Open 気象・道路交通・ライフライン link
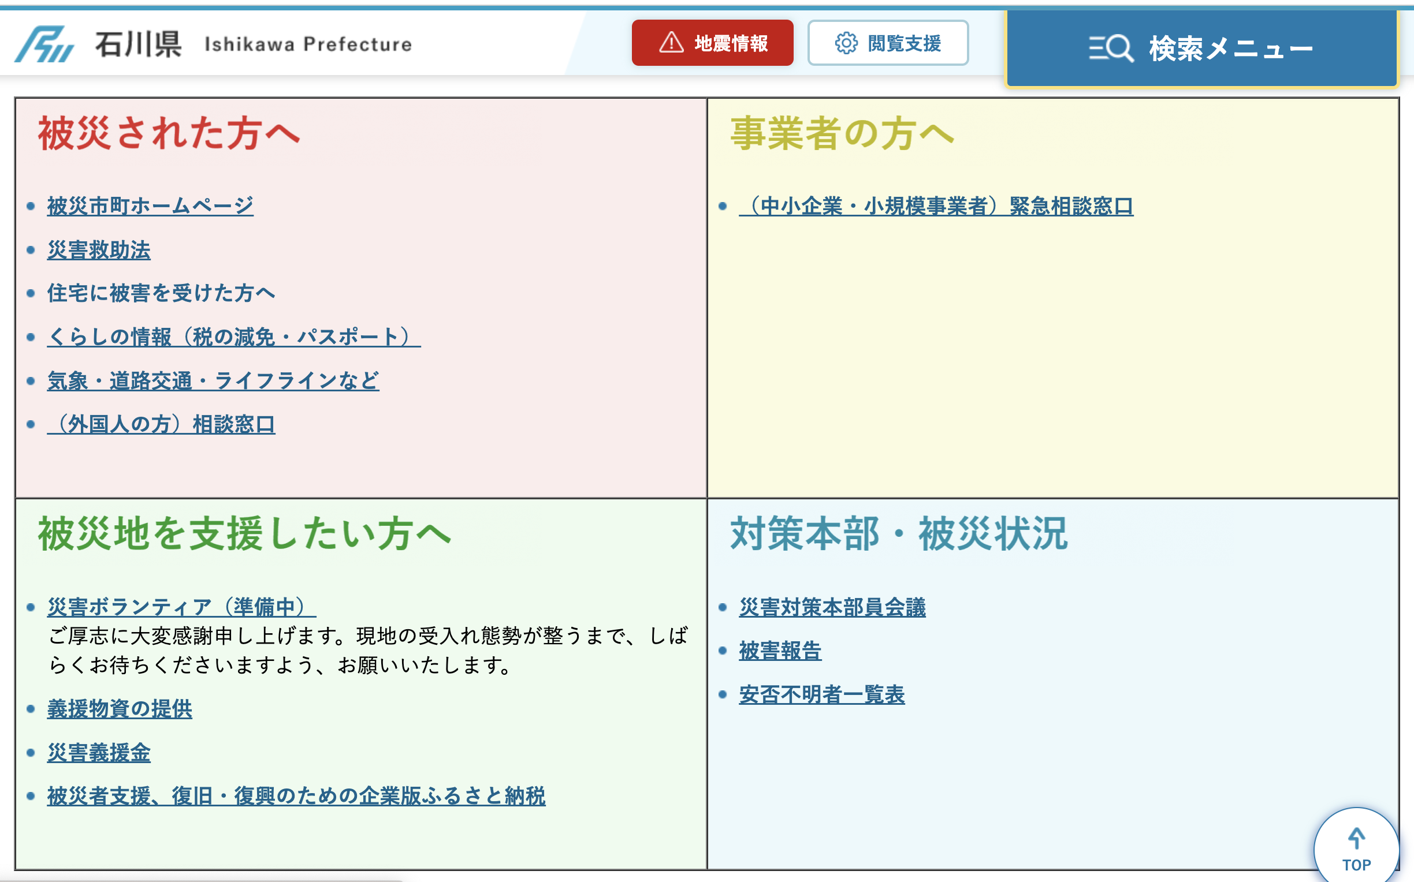1414x882 pixels. 213,380
